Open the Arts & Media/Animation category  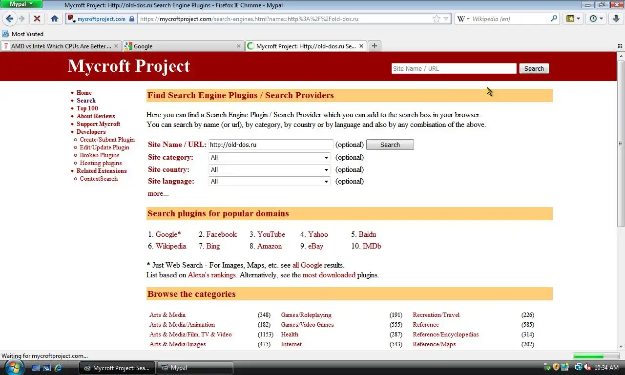tap(182, 325)
